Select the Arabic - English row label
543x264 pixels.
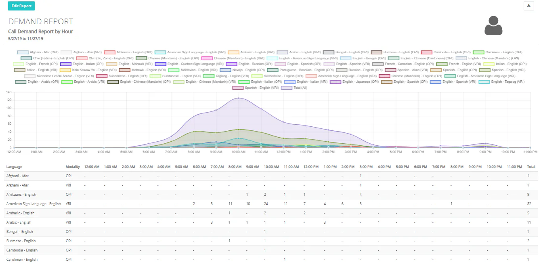click(x=19, y=222)
